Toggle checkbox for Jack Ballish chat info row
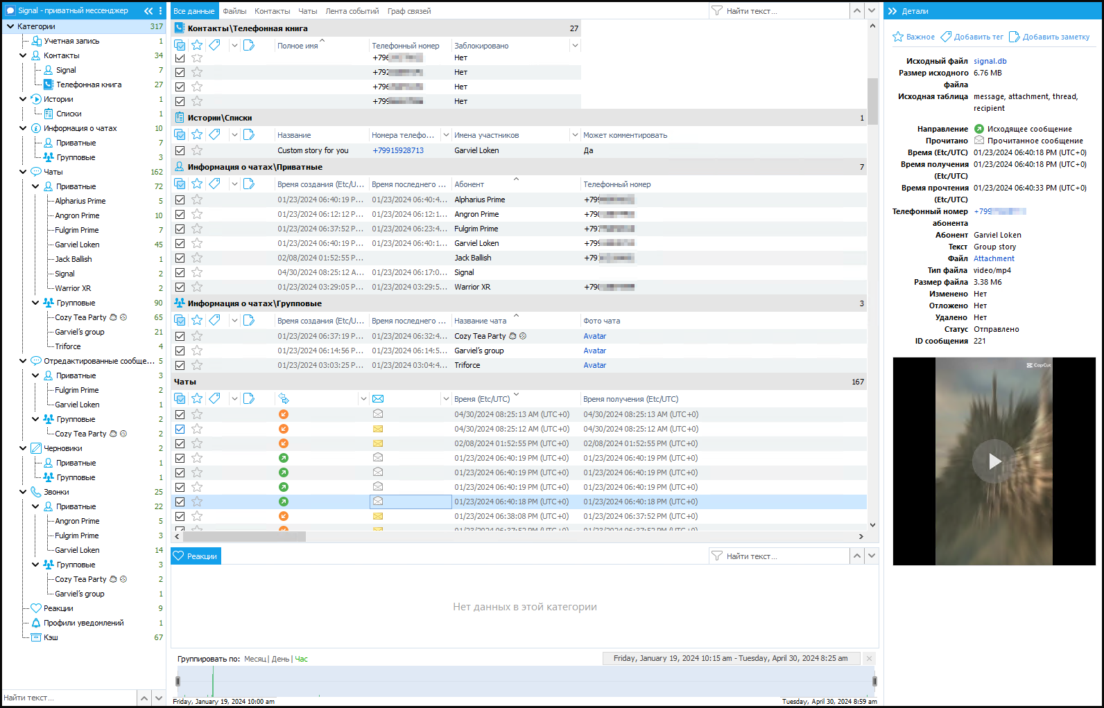This screenshot has width=1104, height=708. [x=180, y=258]
